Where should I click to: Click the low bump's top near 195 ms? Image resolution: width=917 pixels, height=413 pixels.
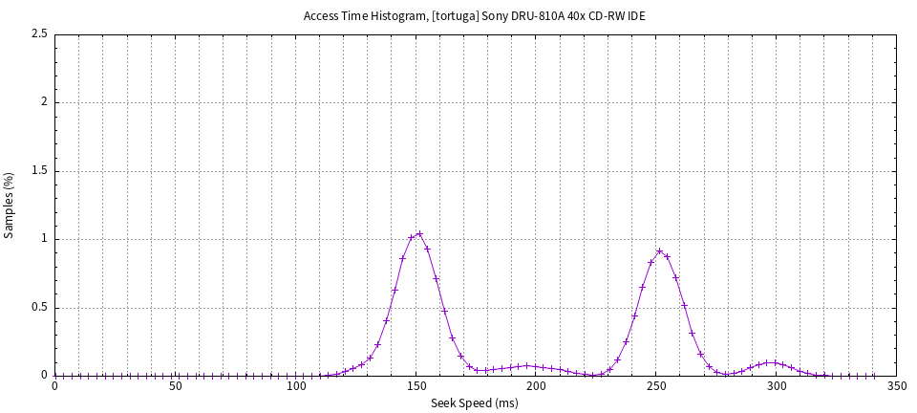pos(526,366)
